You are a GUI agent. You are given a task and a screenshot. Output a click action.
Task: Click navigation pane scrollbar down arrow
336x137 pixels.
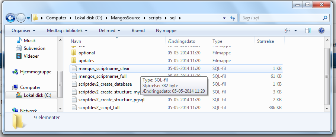[60, 109]
